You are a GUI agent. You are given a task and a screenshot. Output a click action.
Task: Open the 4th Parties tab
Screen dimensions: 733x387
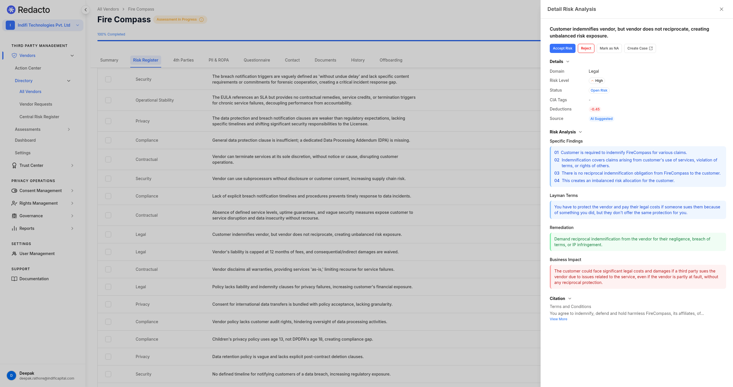[183, 60]
